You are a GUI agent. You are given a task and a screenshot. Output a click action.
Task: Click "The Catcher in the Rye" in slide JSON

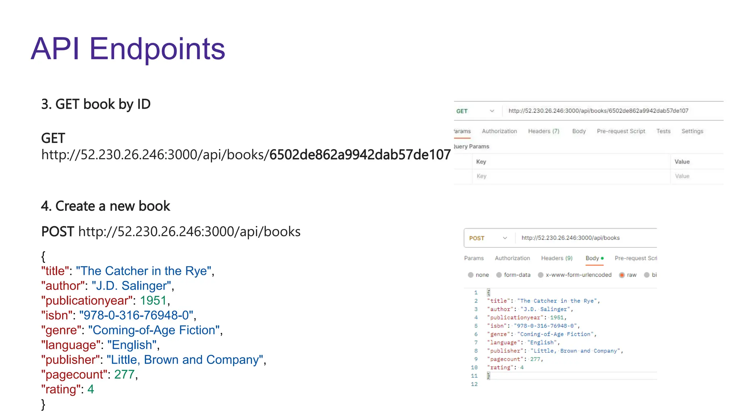click(143, 271)
